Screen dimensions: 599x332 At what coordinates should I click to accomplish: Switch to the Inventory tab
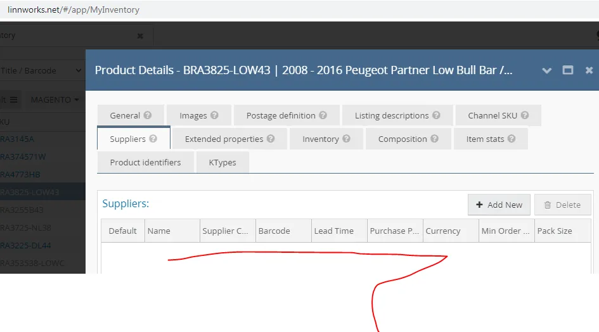[x=326, y=139]
